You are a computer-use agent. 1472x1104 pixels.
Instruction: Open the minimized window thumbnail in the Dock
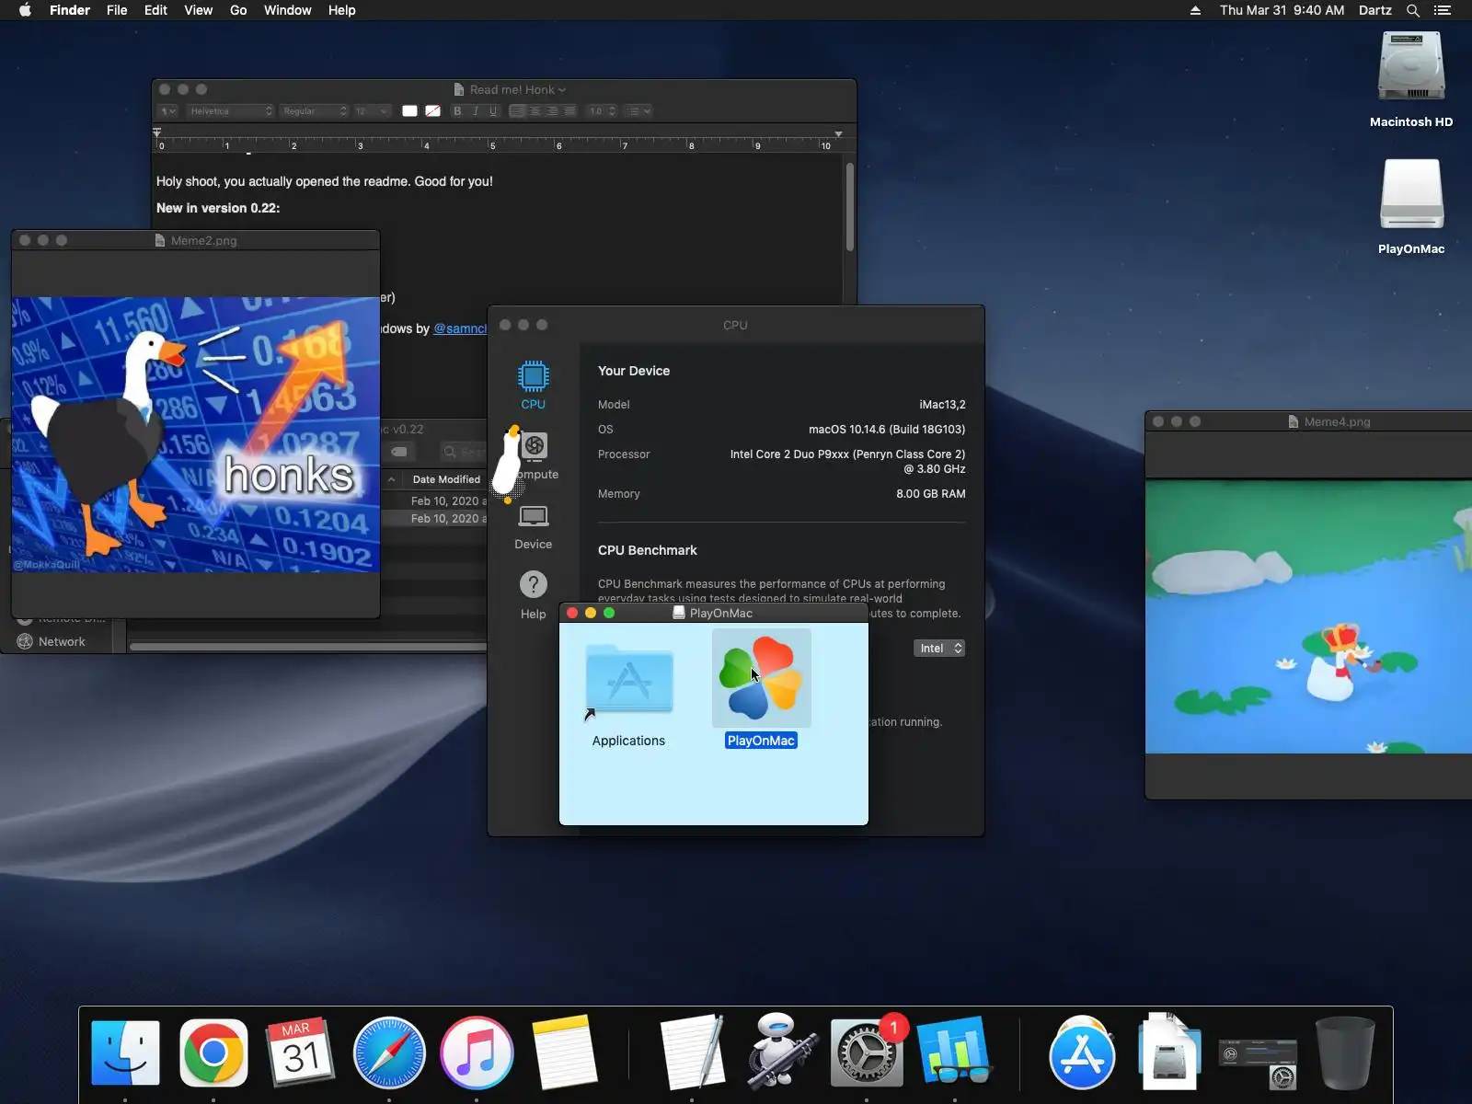pyautogui.click(x=1257, y=1064)
